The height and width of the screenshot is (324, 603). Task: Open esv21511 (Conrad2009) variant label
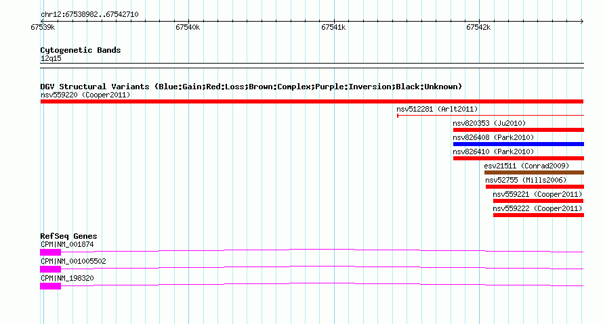(526, 166)
